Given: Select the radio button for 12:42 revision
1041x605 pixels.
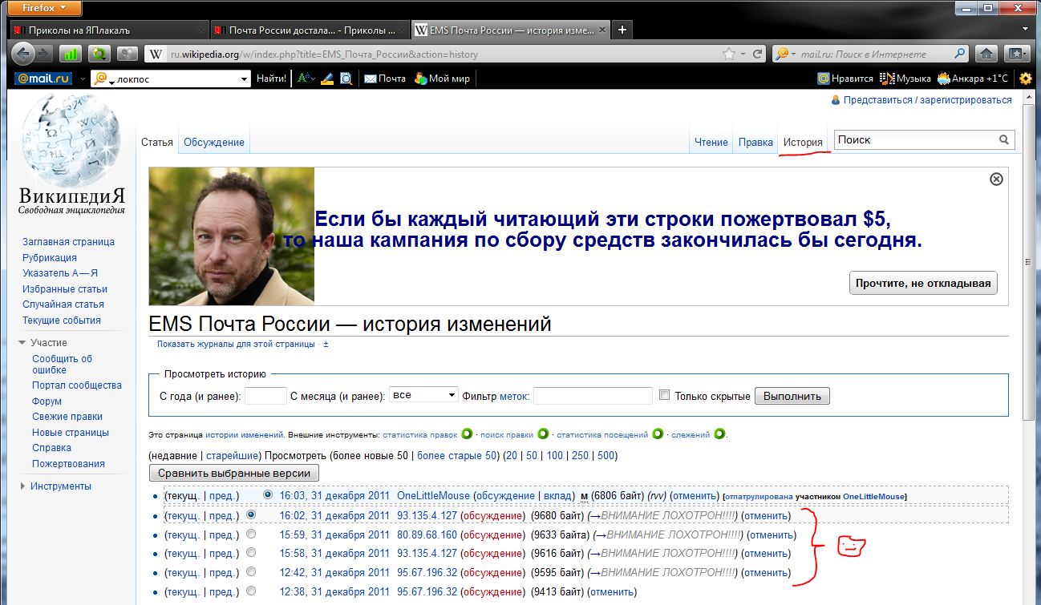Looking at the screenshot, I should coord(251,572).
